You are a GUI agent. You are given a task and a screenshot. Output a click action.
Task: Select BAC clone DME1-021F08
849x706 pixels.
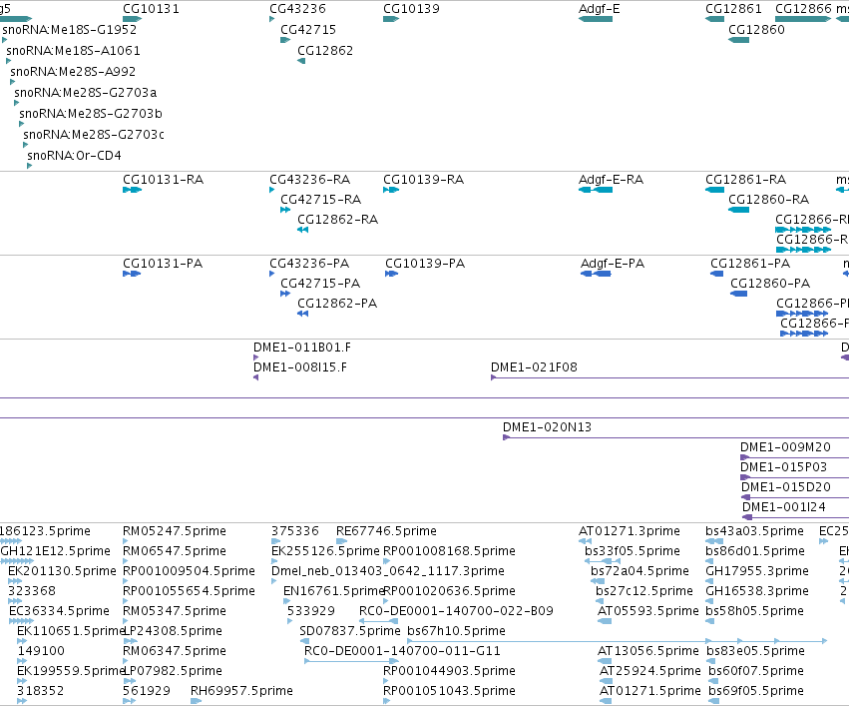click(x=534, y=367)
